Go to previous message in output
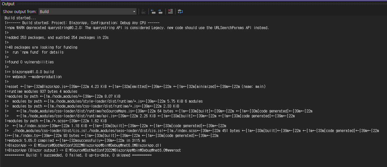Image resolution: width=387 pixels, height=167 pixels. click(153, 12)
